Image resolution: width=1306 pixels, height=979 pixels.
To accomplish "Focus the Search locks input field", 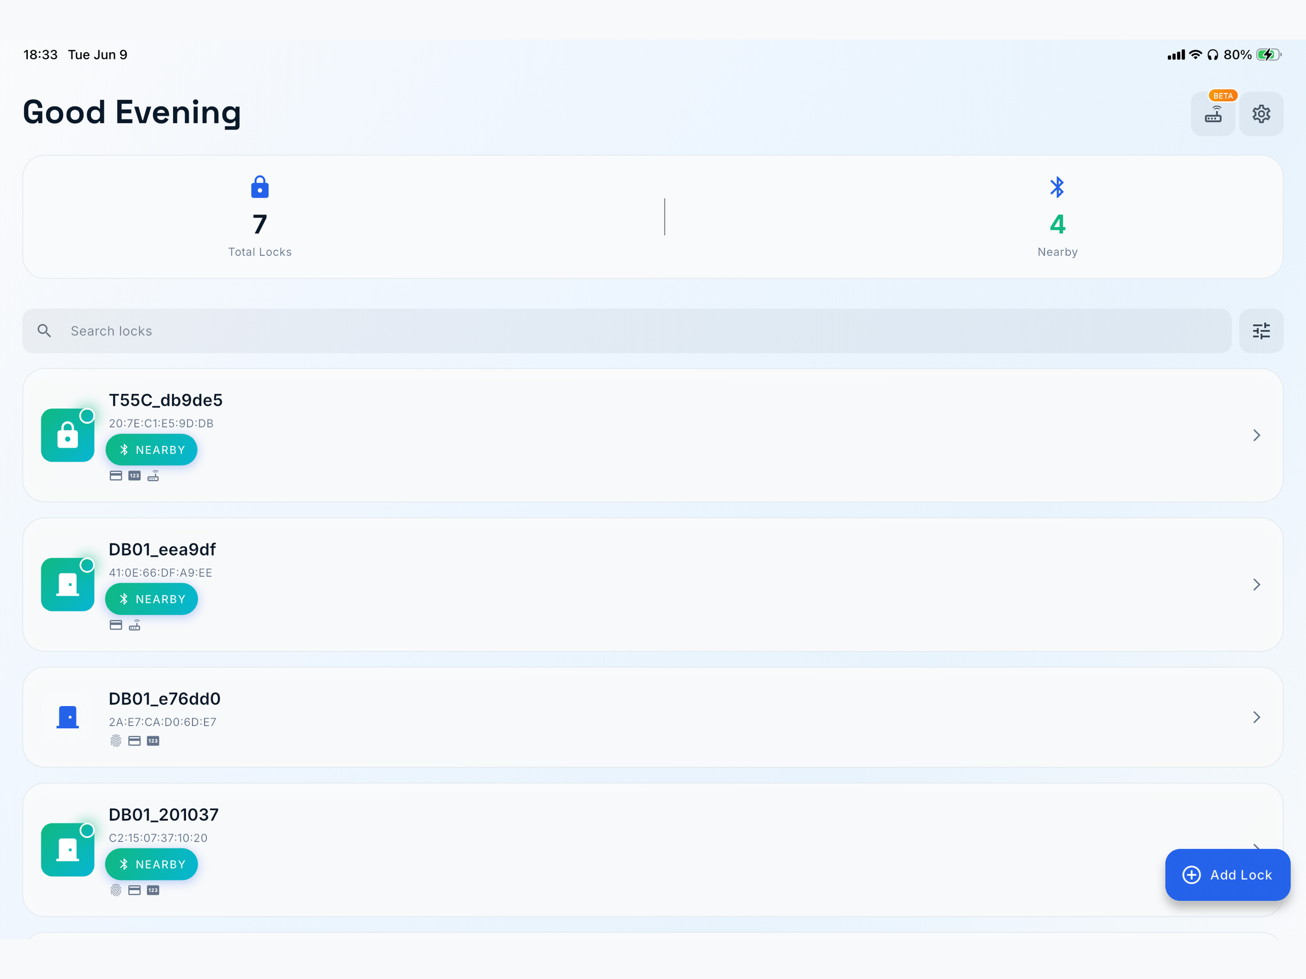I will (627, 331).
